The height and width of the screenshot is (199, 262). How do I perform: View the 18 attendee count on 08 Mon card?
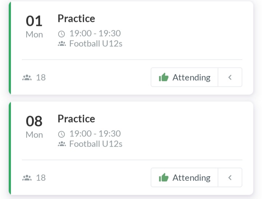coord(41,178)
